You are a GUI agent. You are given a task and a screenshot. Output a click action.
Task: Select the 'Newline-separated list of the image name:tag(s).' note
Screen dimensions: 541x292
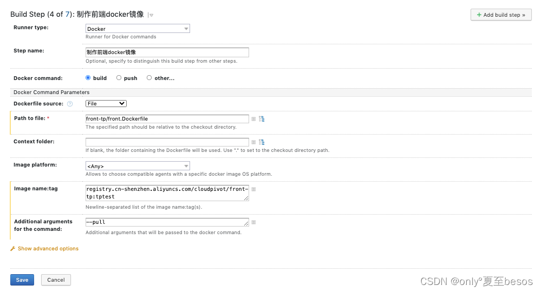tap(144, 207)
